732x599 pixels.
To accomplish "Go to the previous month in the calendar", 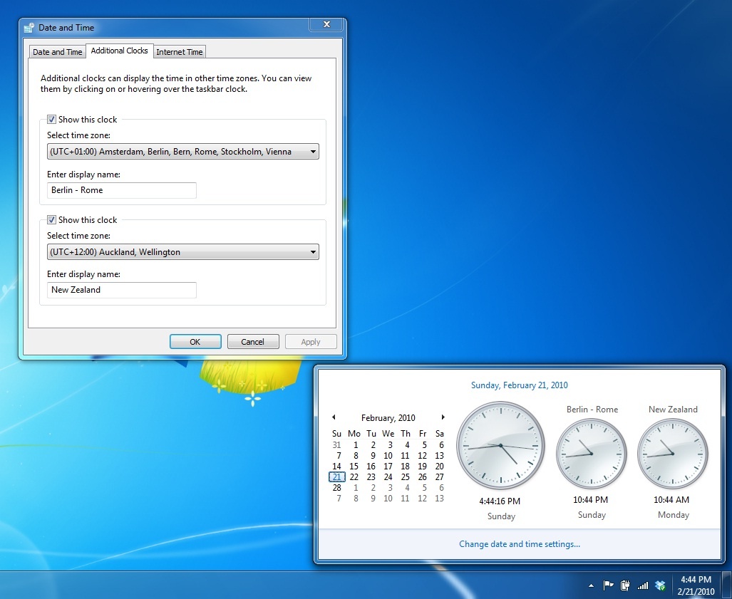I will click(334, 417).
